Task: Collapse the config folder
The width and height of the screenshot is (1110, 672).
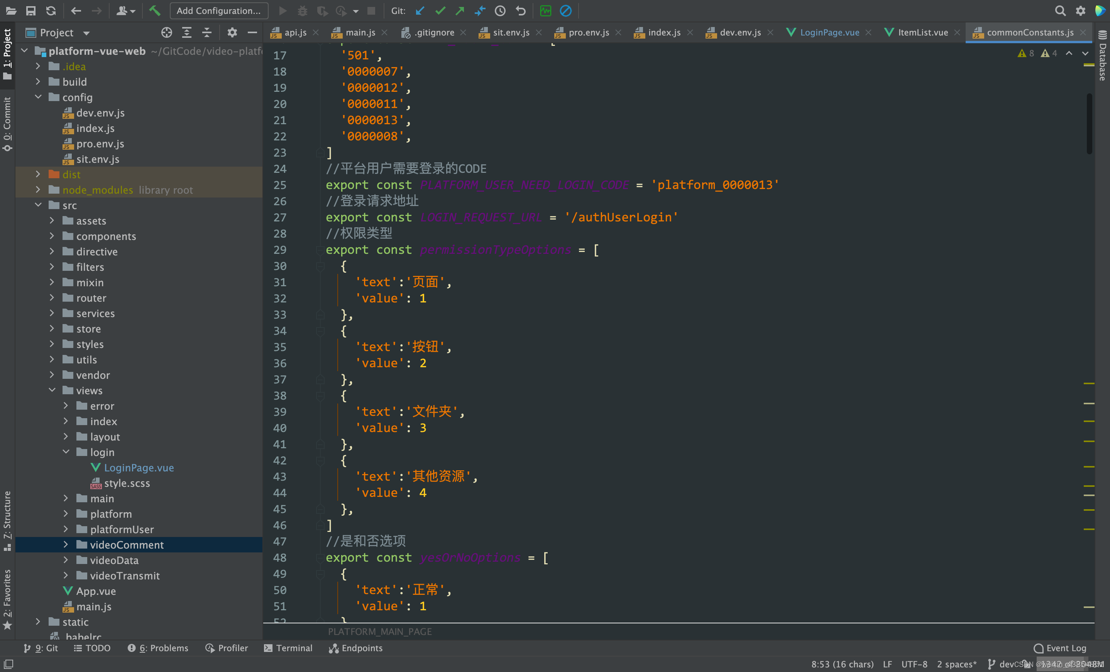Action: pos(38,97)
